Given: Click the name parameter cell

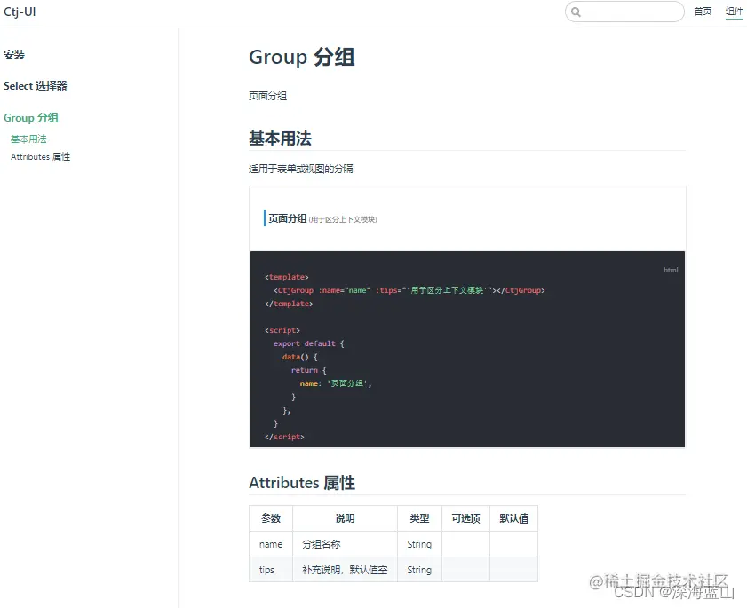Looking at the screenshot, I should [x=271, y=544].
